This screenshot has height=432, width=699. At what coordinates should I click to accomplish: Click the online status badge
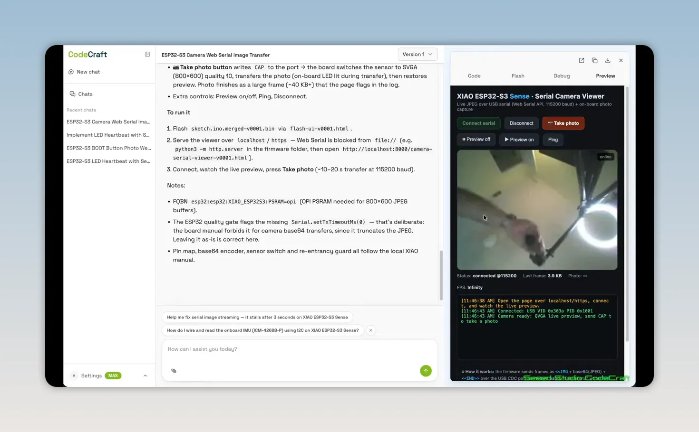click(605, 157)
